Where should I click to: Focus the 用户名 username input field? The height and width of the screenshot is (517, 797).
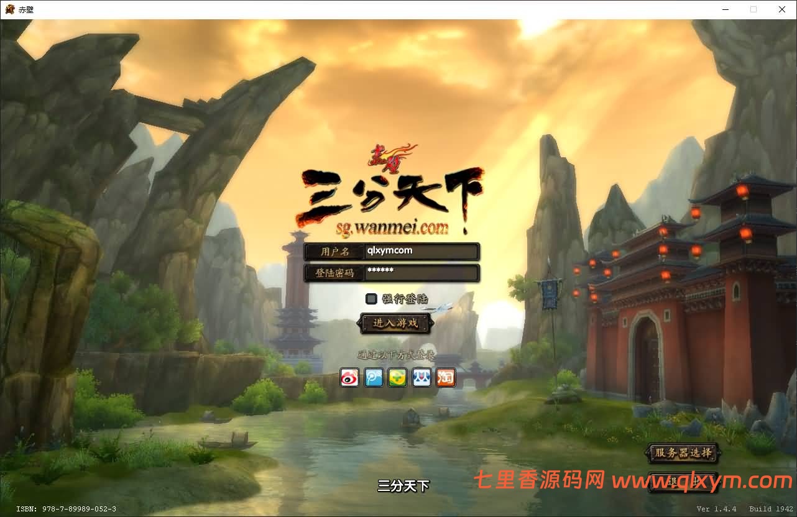(421, 251)
